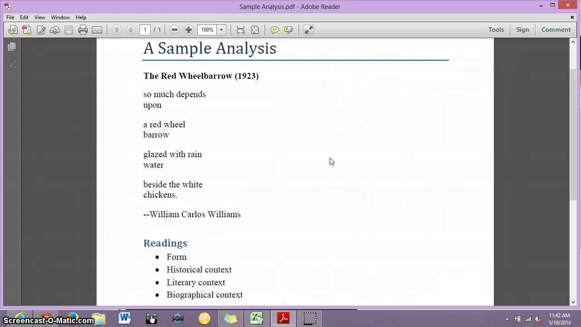Select the highlight text tool icon
The image size is (581, 327).
[x=289, y=30]
